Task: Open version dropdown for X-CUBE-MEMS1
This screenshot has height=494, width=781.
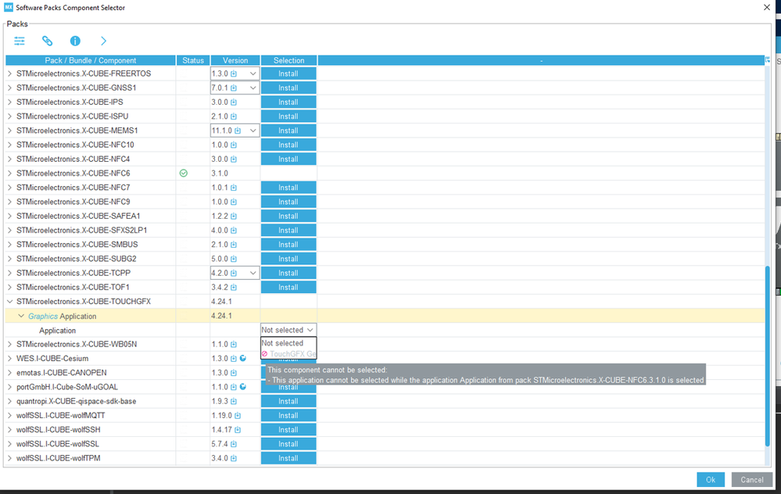Action: pos(253,131)
